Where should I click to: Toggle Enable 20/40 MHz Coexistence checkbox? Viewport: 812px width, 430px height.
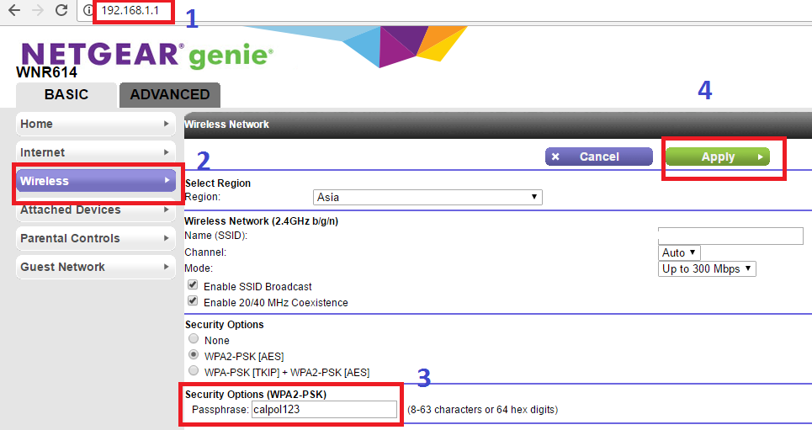(x=193, y=301)
